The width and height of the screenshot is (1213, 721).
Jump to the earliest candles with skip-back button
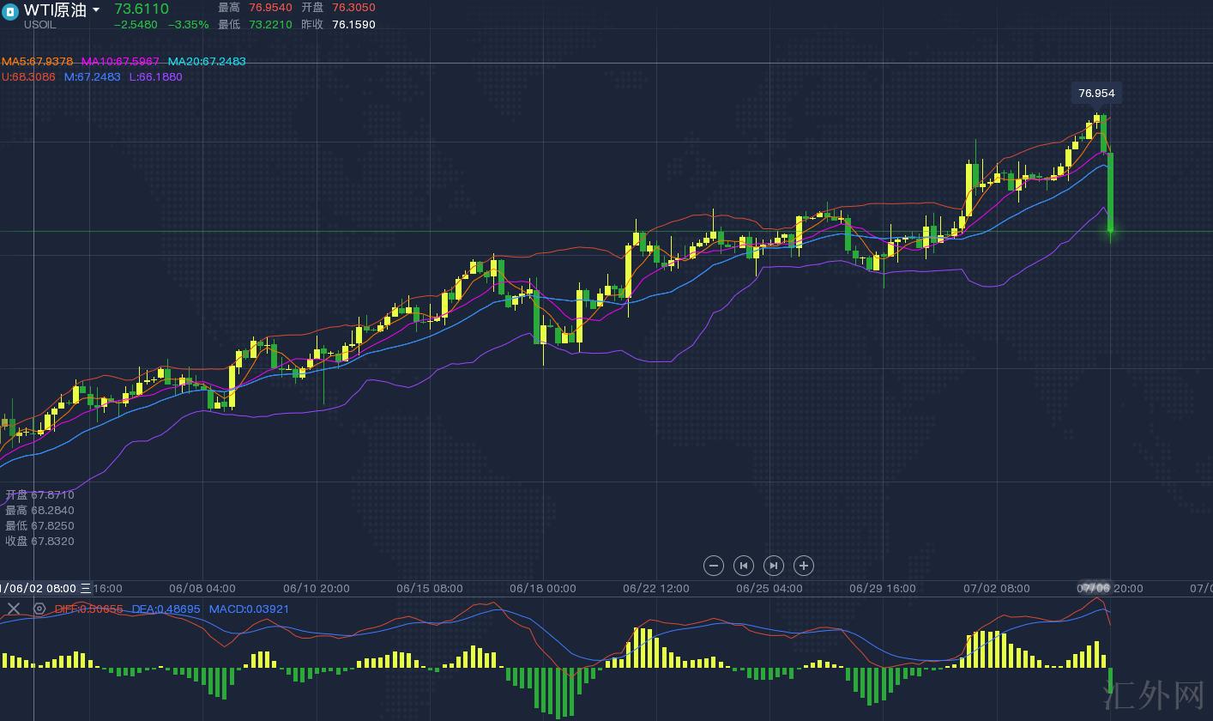click(x=743, y=565)
